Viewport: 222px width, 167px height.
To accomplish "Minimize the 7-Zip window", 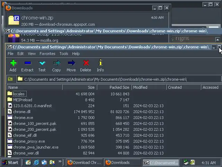I will point(214,47).
